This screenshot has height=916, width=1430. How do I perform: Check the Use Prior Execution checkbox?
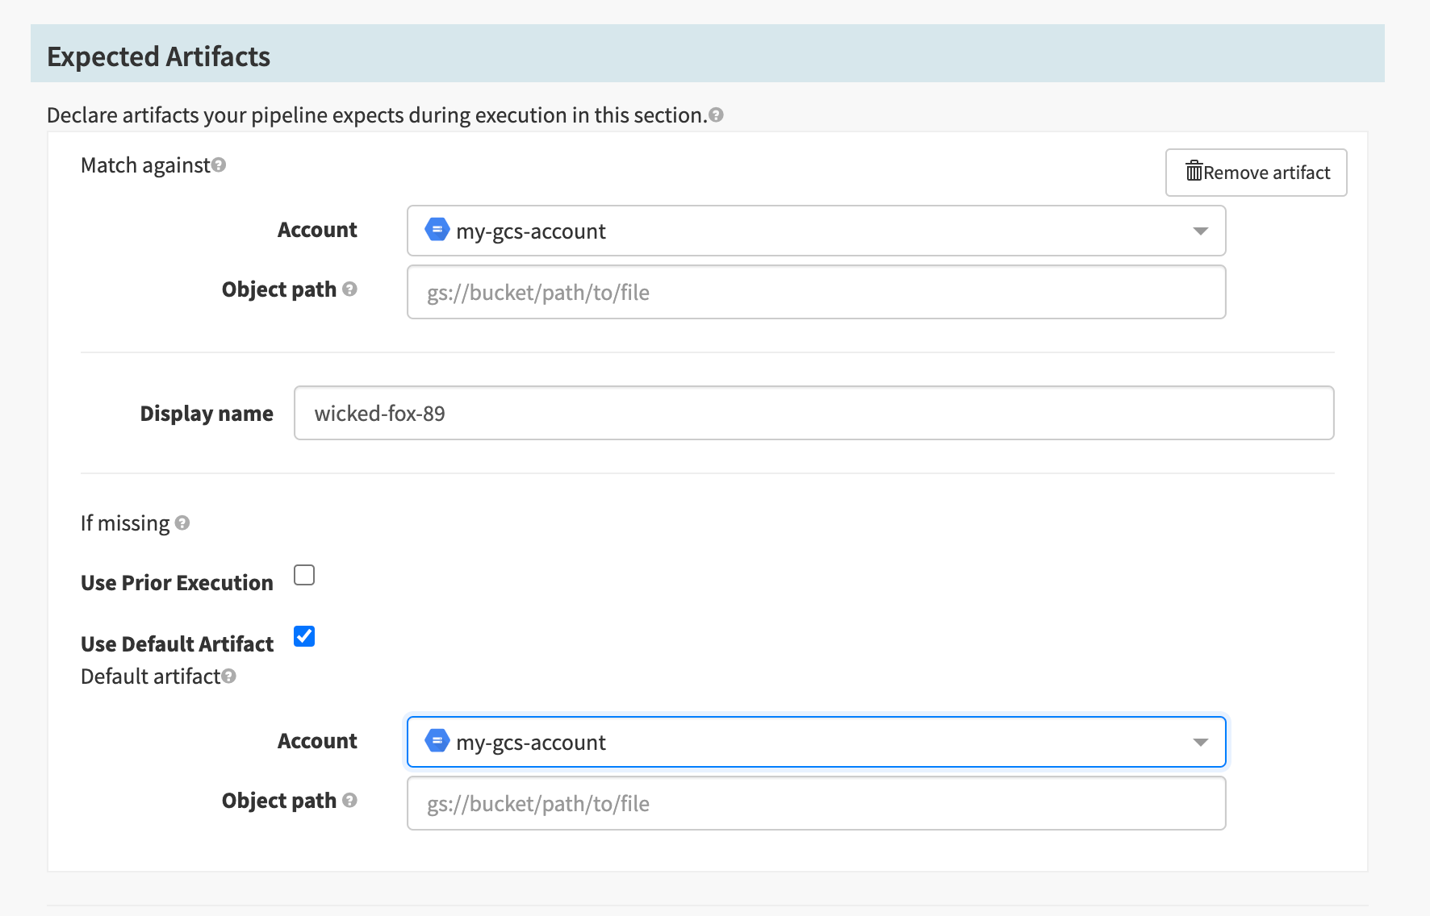[x=304, y=575]
